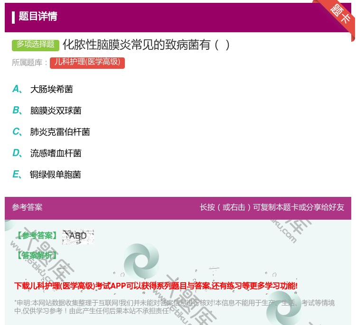
Task: Select option A 大肠埃希菌
Action: tap(43, 89)
